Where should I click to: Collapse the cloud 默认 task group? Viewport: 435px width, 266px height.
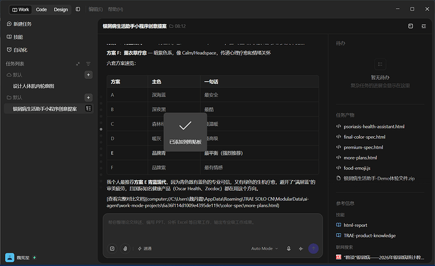(x=14, y=75)
